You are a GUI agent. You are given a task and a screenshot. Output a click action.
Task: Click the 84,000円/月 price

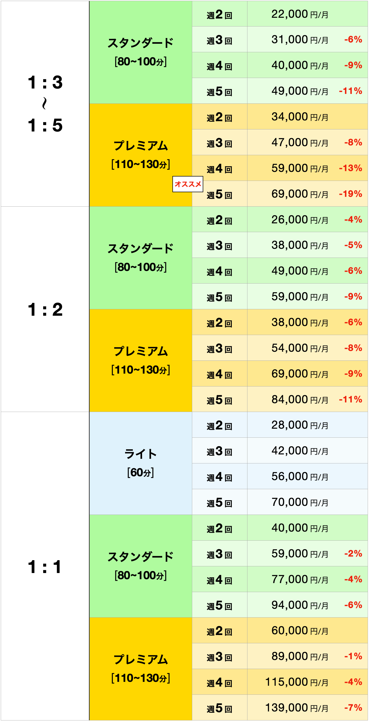pyautogui.click(x=300, y=399)
